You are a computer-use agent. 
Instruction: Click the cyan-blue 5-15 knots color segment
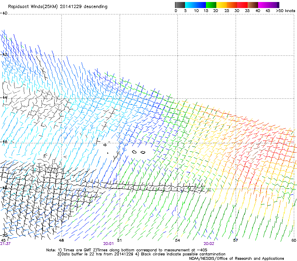click(195, 5)
